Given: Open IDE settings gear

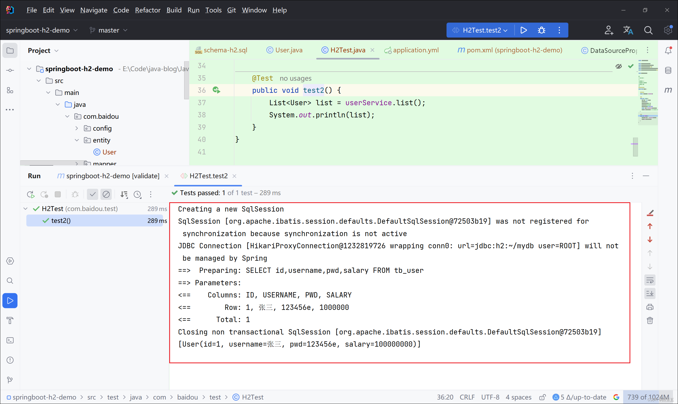Looking at the screenshot, I should tap(668, 30).
